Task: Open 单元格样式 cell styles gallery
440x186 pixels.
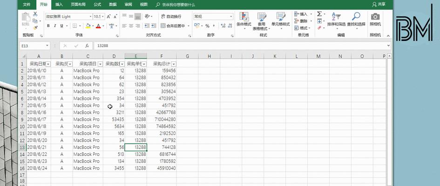Action: point(281,21)
